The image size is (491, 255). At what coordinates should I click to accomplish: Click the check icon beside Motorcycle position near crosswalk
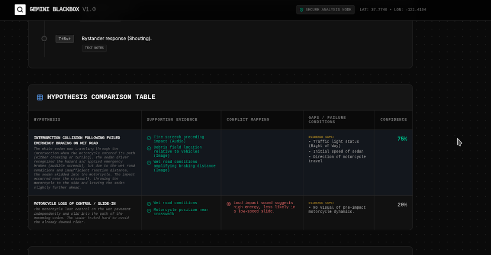pos(149,211)
